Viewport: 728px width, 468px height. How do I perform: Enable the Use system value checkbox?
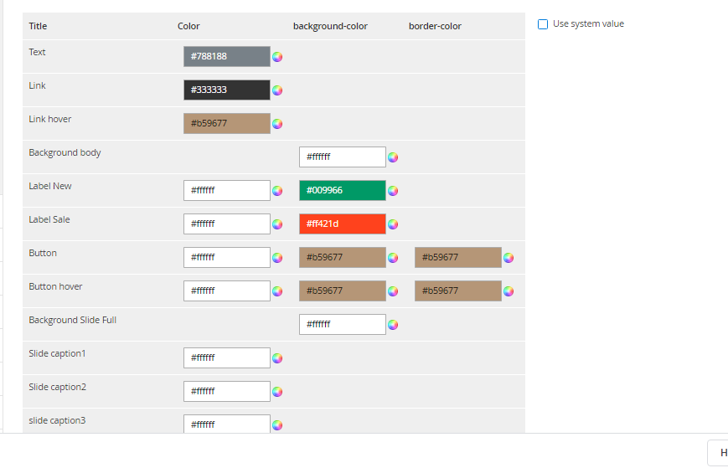[543, 24]
